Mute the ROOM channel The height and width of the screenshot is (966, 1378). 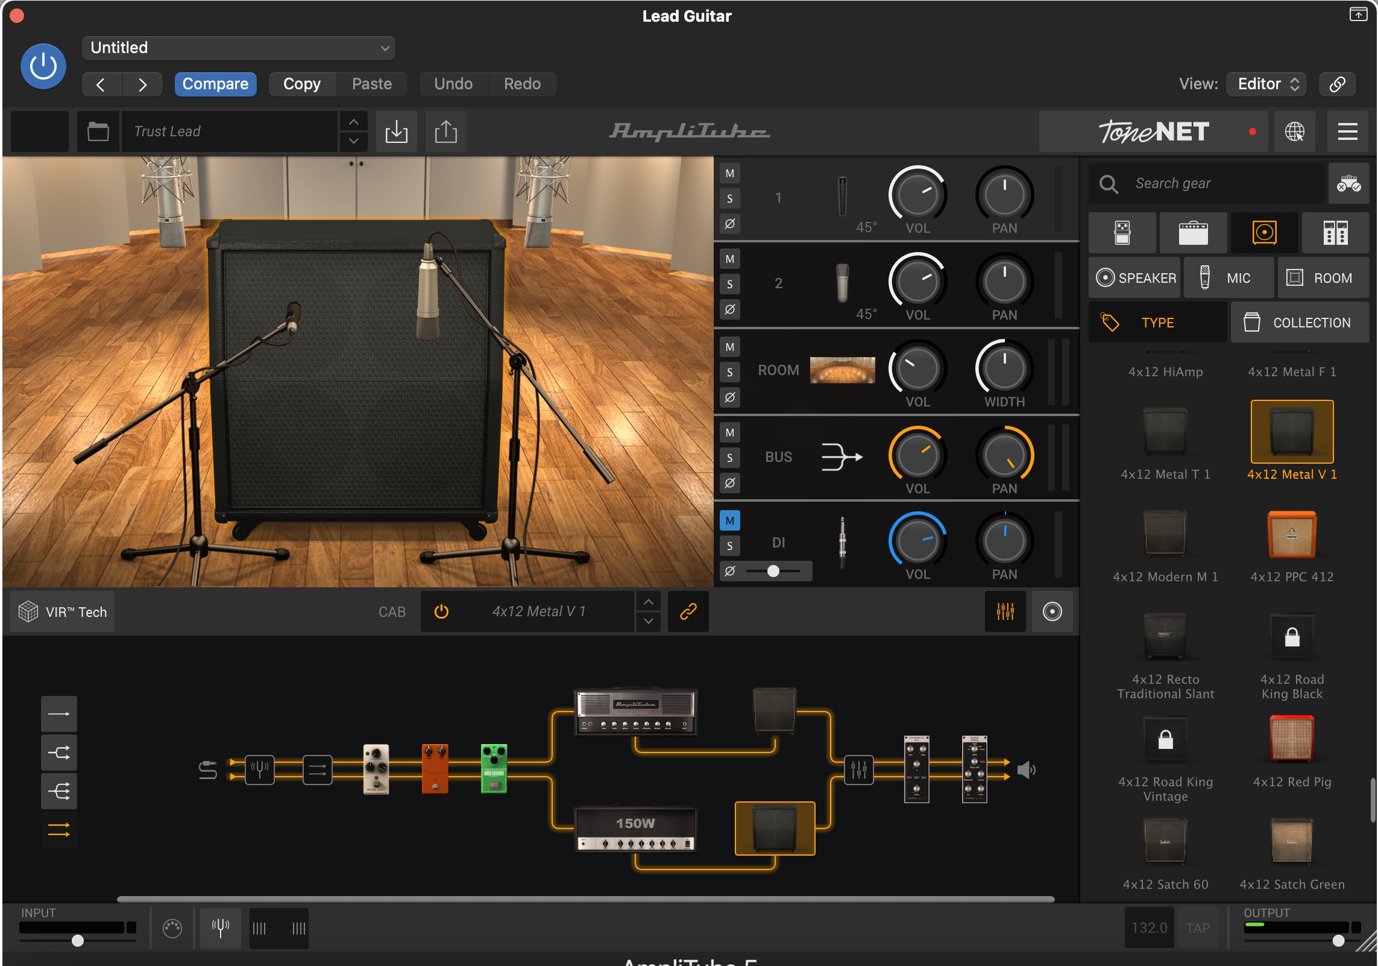click(729, 347)
